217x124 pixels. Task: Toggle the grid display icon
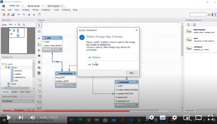(29, 15)
